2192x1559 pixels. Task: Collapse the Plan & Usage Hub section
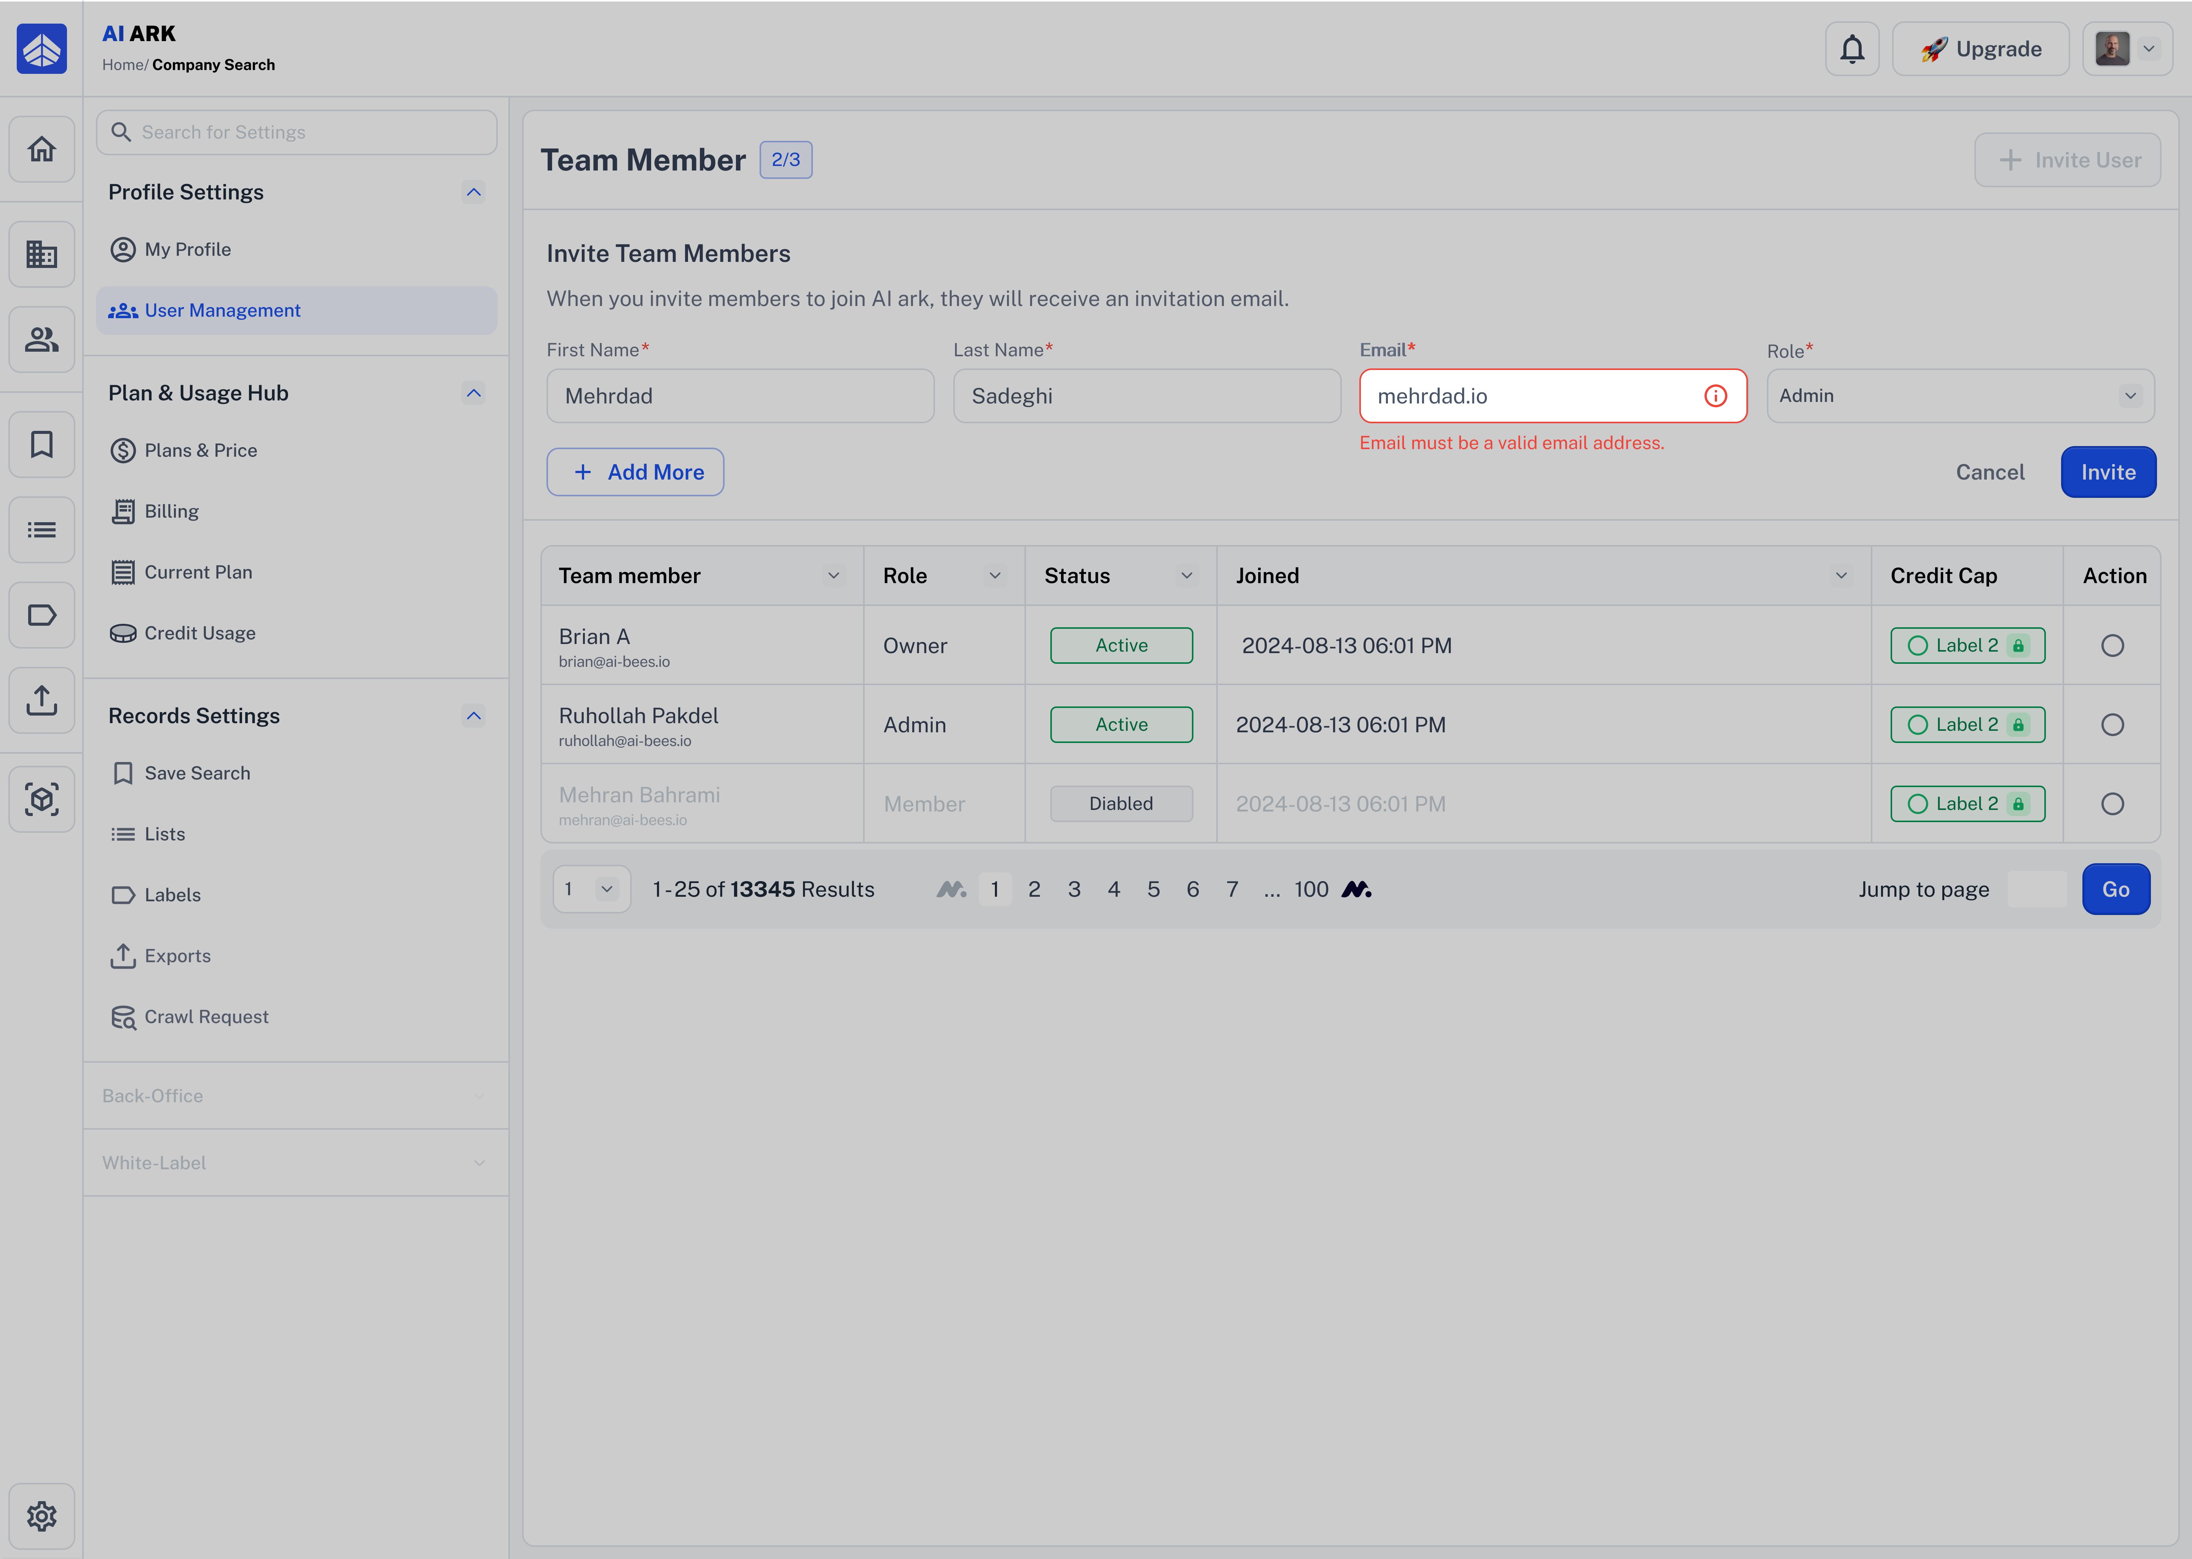tap(473, 393)
